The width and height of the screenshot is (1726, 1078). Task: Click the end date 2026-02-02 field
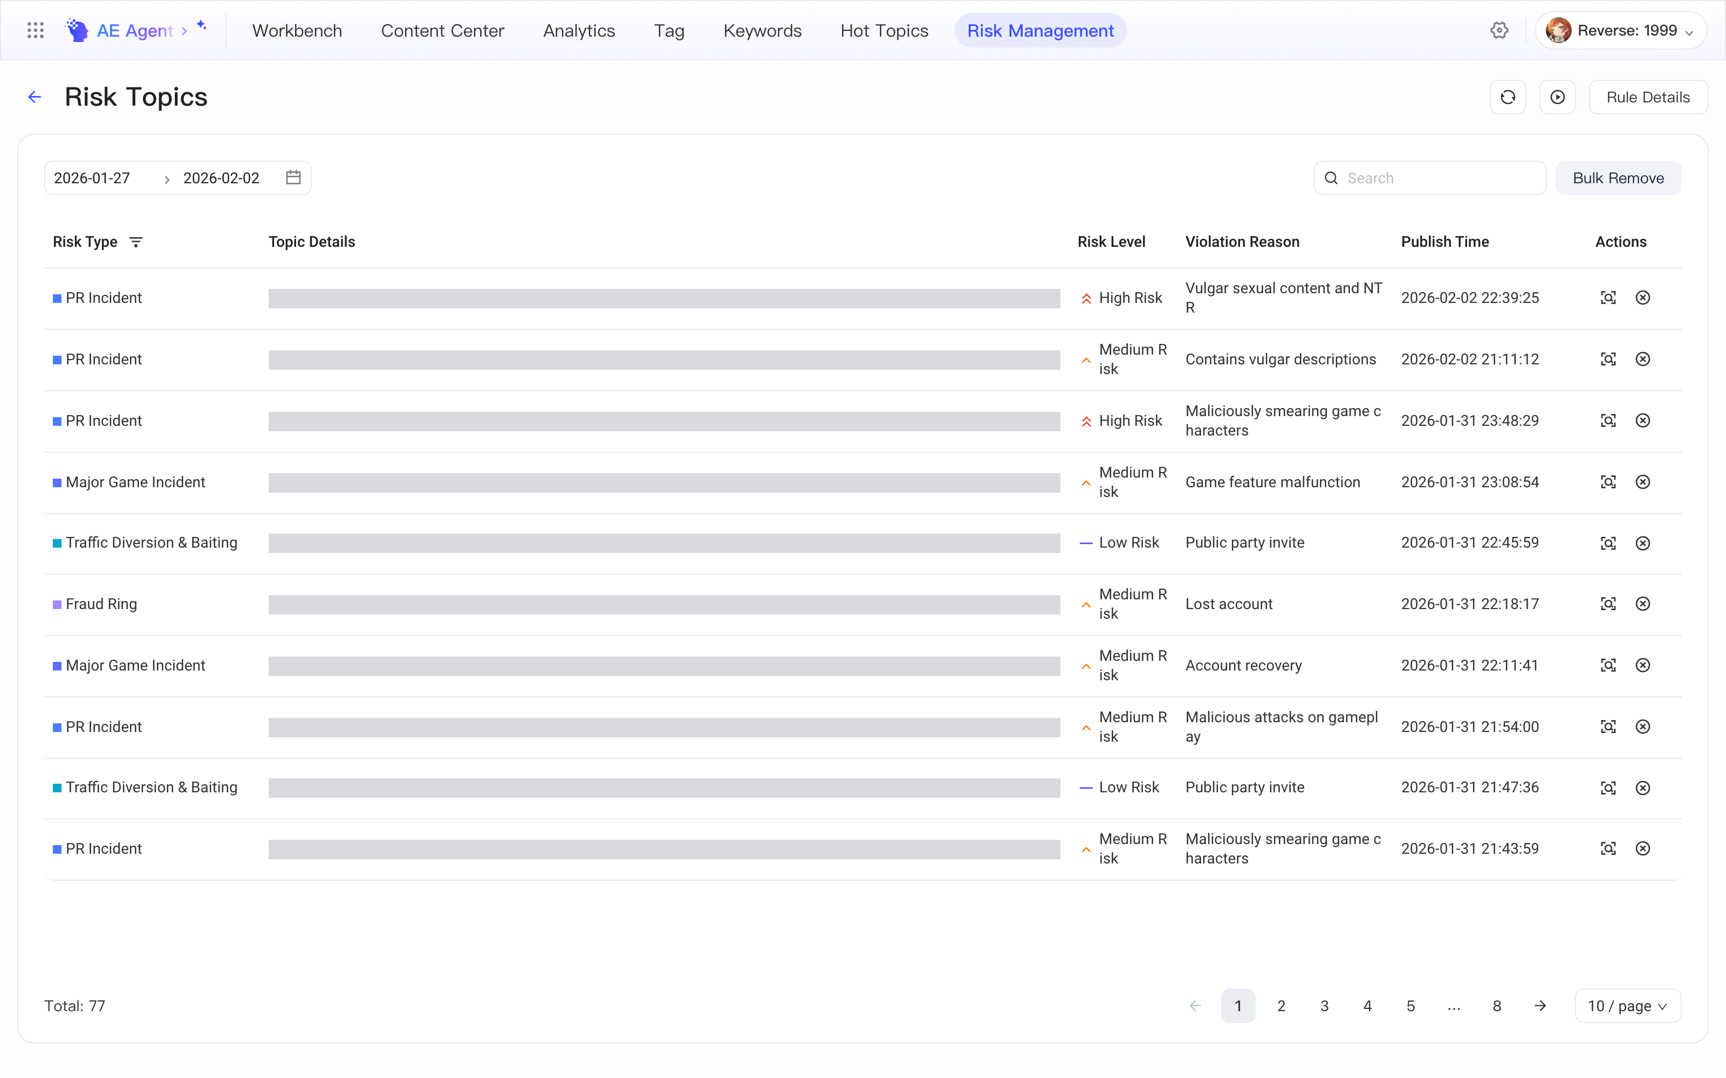(221, 178)
